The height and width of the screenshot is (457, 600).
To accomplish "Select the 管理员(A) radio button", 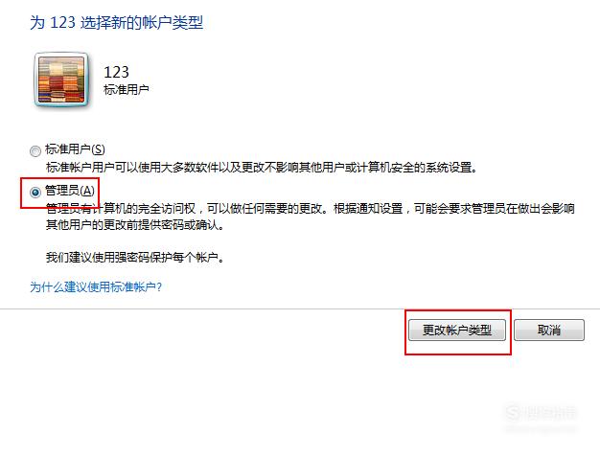I will point(35,192).
